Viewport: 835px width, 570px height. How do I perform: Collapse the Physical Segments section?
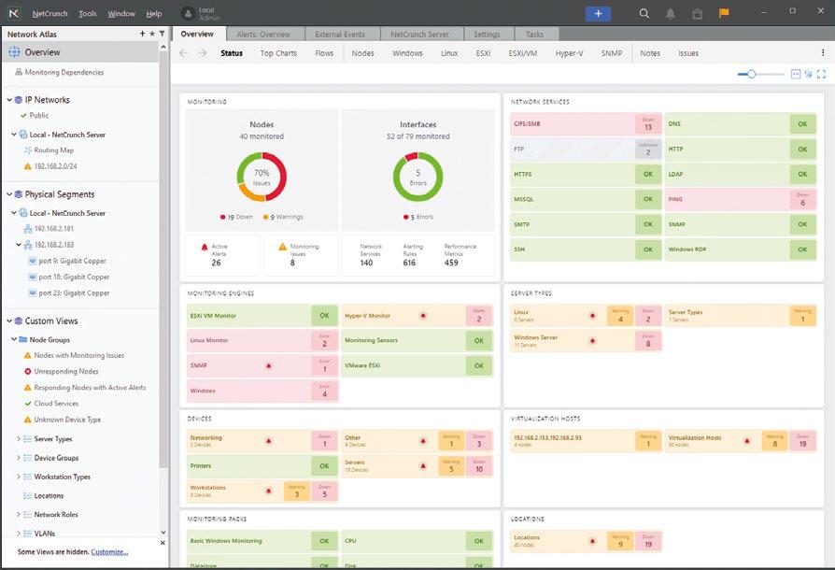point(9,194)
